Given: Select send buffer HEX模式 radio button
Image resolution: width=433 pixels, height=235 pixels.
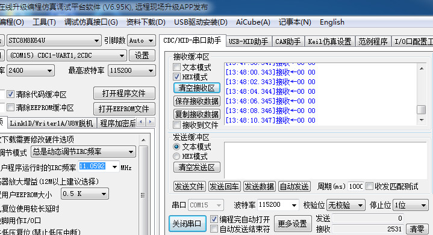Looking at the screenshot, I should point(176,156).
